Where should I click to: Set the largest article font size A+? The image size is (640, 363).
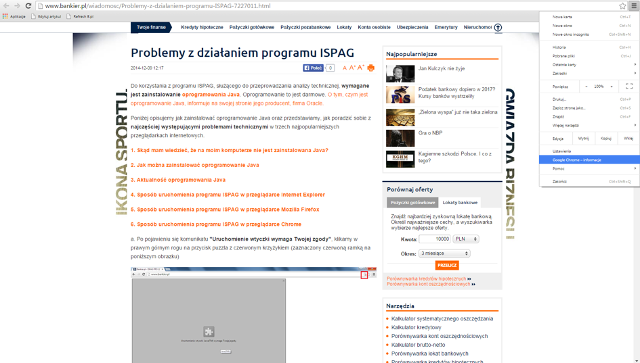click(x=361, y=68)
